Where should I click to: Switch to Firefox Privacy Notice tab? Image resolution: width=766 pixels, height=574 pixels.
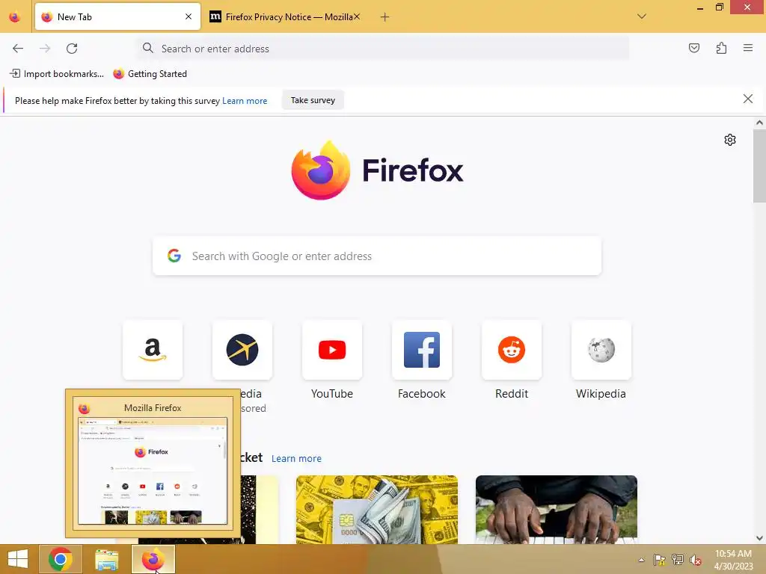point(285,16)
